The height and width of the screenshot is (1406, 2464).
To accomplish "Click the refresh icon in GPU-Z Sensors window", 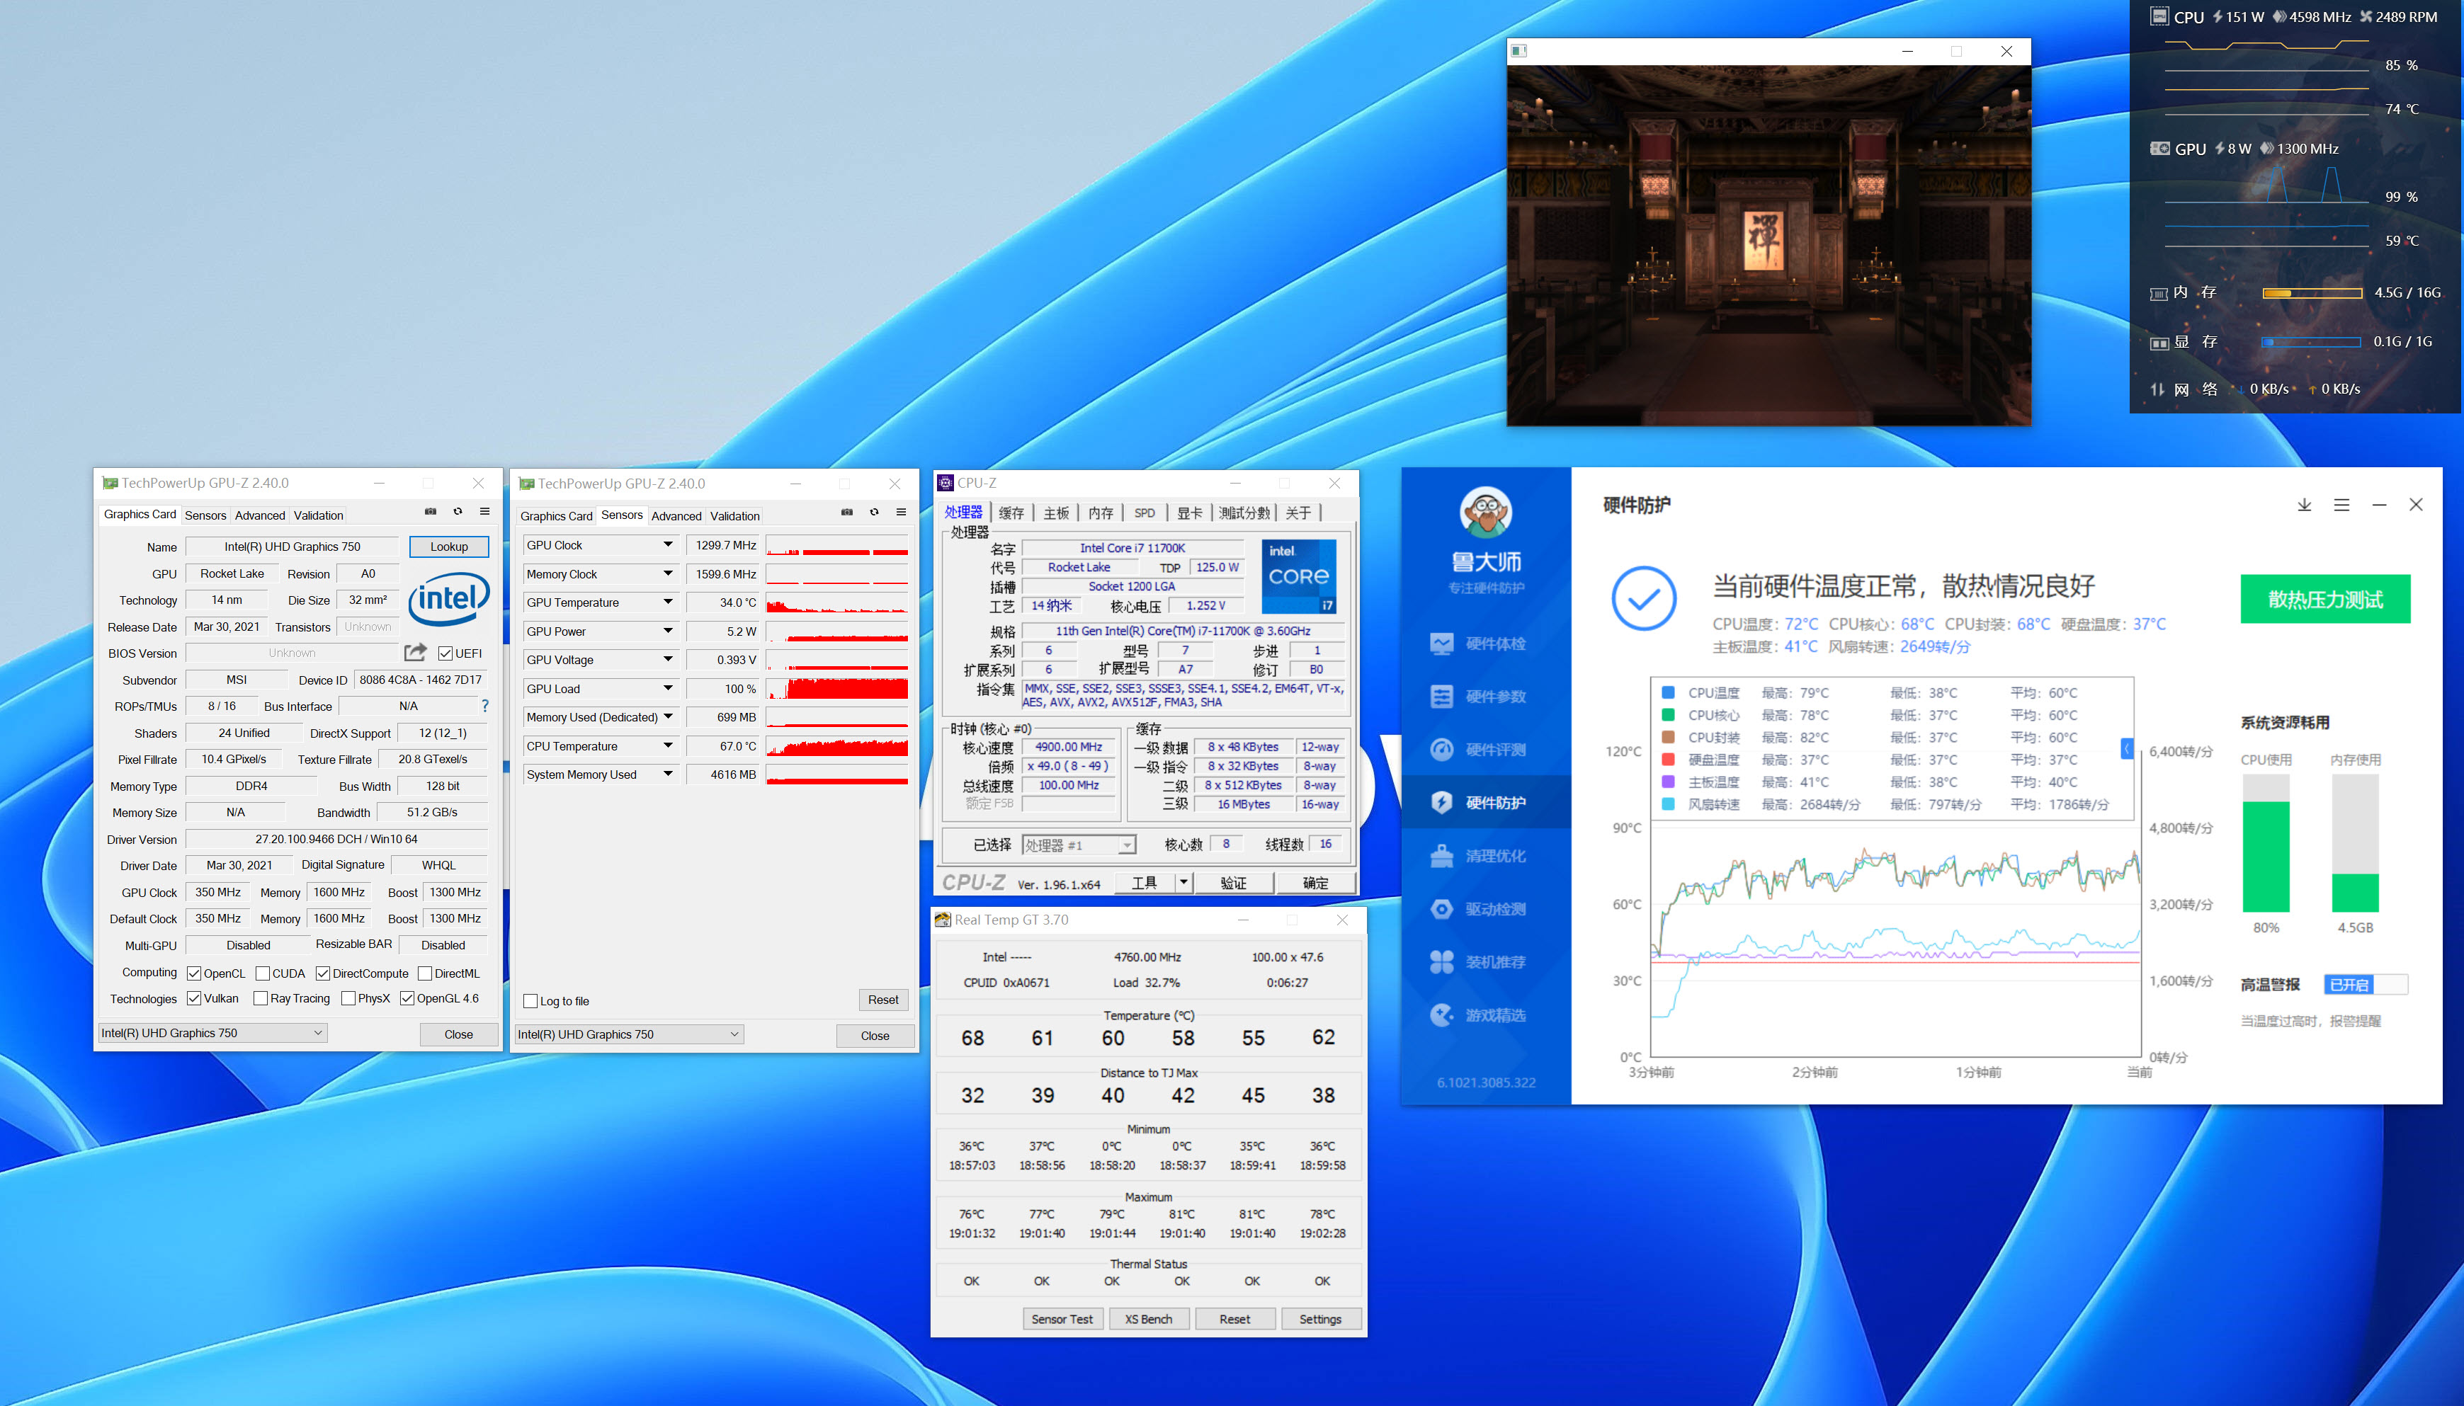I will click(874, 513).
